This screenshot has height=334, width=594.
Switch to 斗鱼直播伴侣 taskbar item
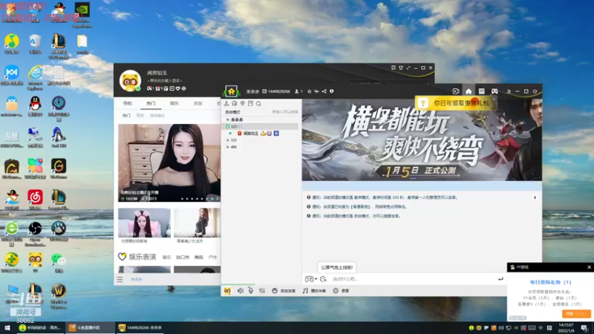pyautogui.click(x=90, y=327)
